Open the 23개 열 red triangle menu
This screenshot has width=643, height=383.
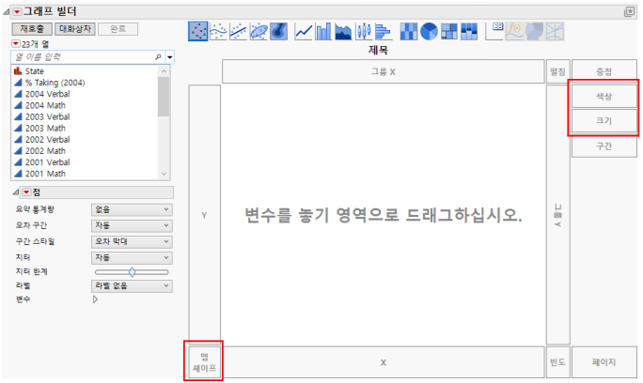pos(16,43)
